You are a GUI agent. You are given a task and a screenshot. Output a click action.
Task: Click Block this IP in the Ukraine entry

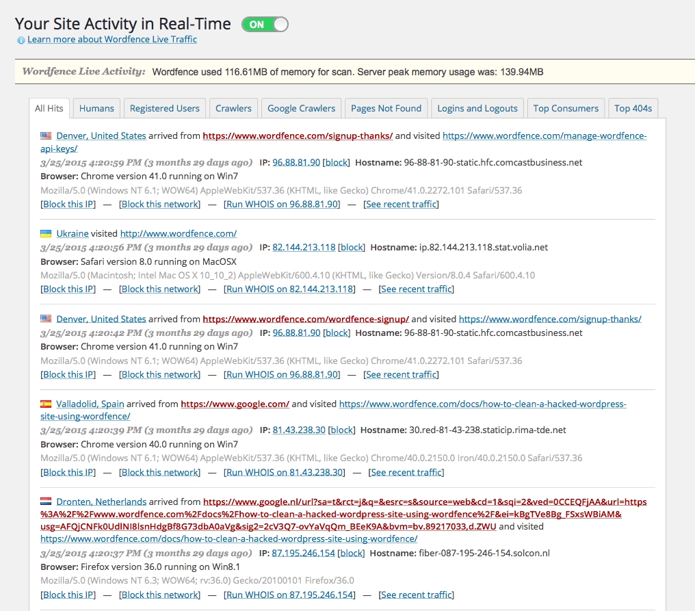pyautogui.click(x=68, y=289)
